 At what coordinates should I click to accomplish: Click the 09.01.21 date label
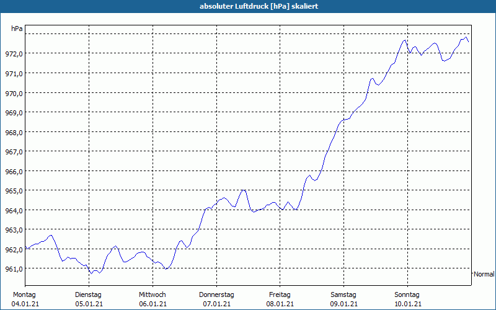tap(344, 304)
